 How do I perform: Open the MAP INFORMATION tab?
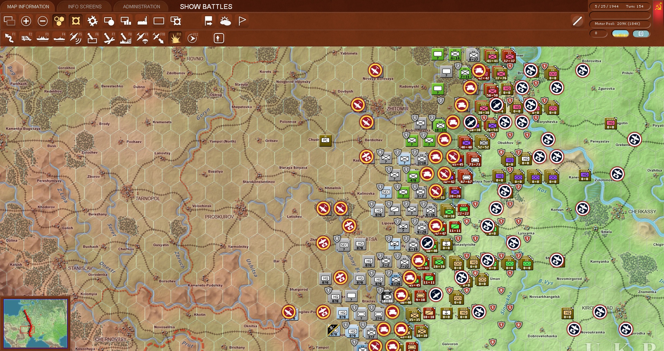point(28,7)
